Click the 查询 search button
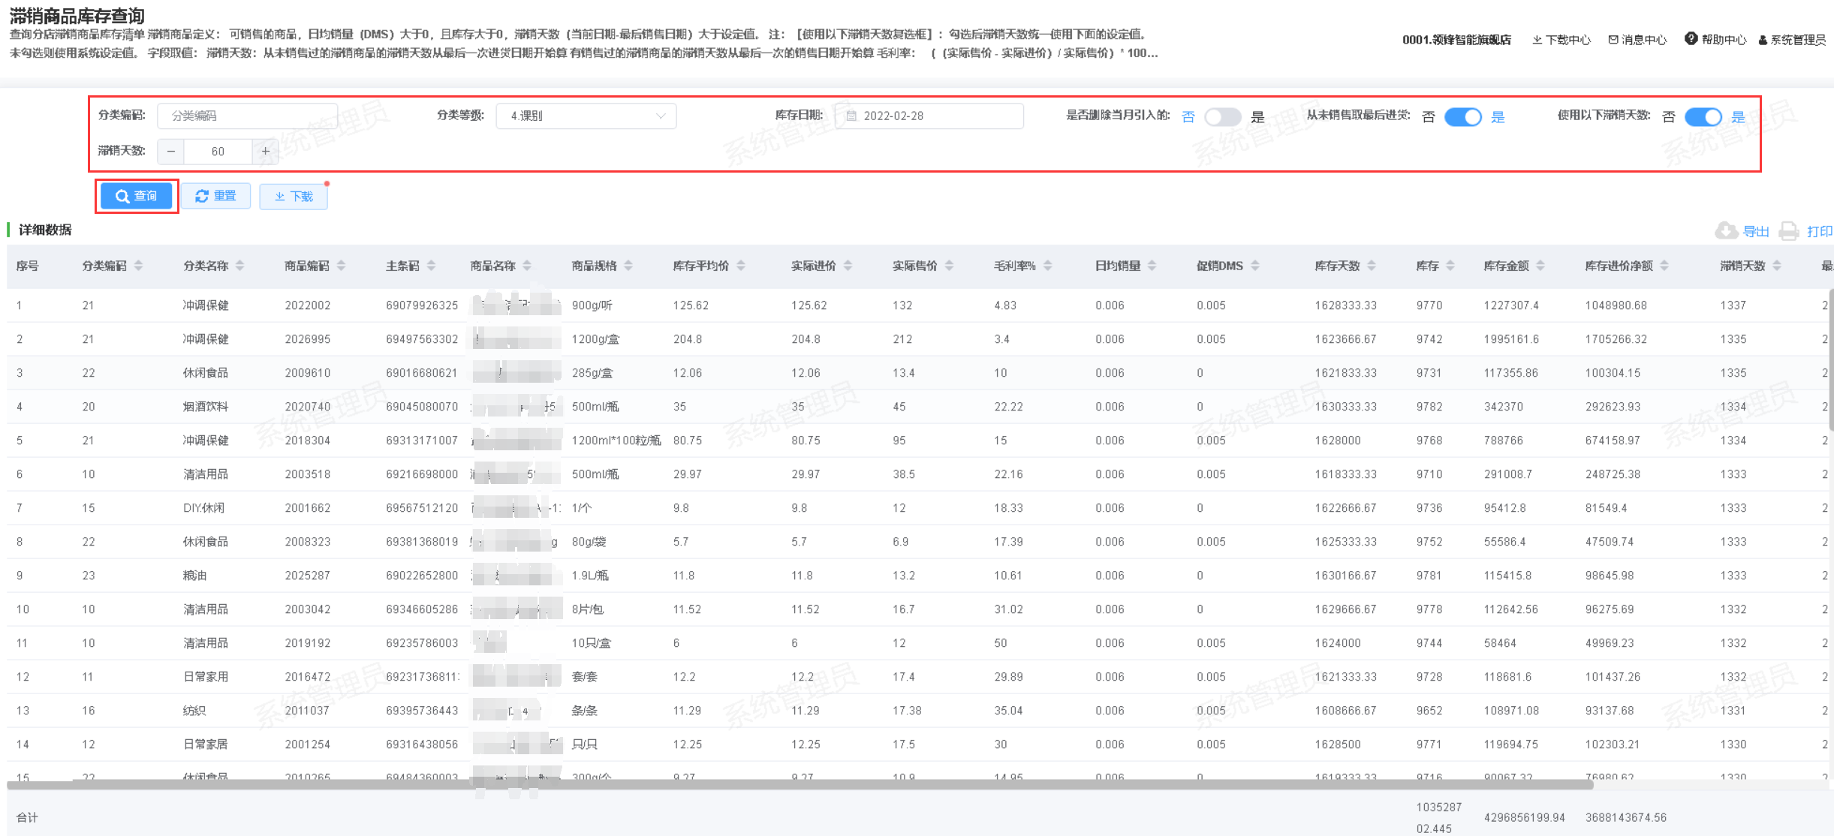 pyautogui.click(x=137, y=196)
